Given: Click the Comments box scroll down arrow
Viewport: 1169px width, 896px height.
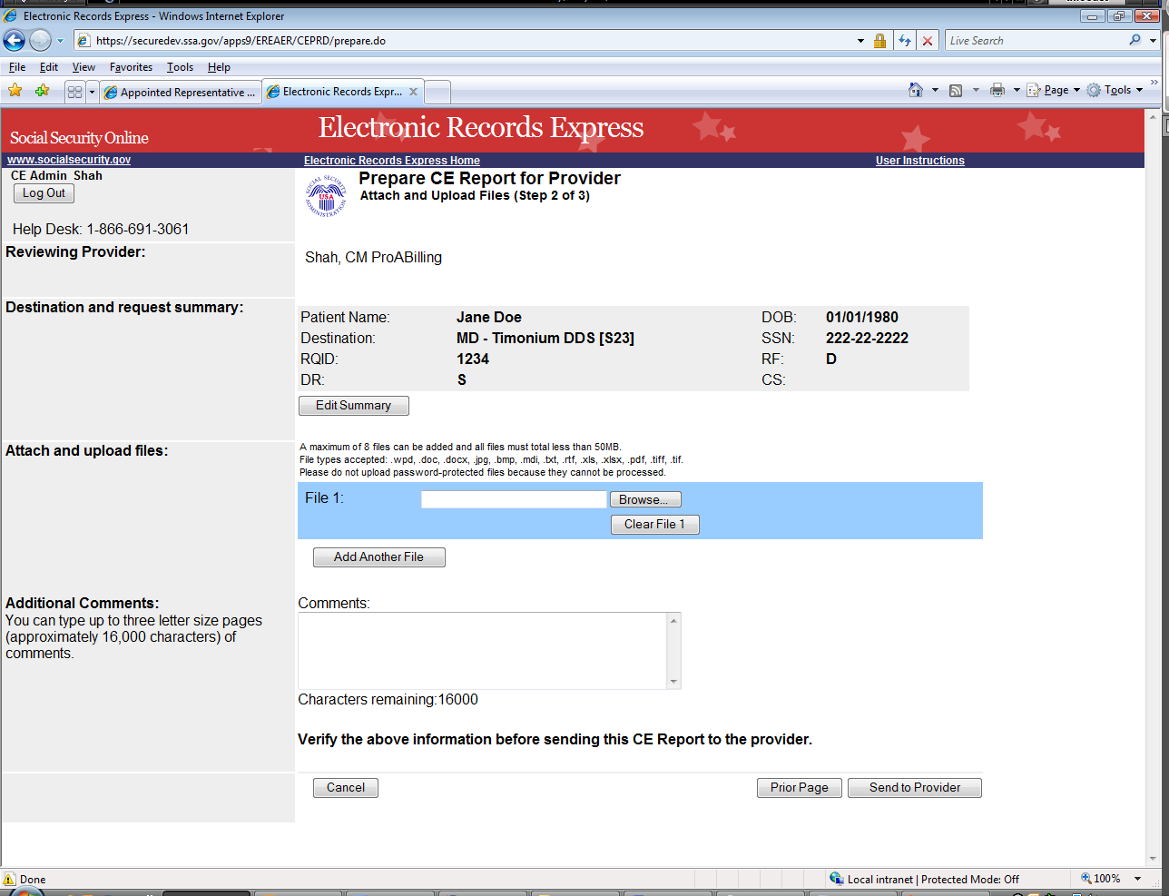Looking at the screenshot, I should [673, 682].
